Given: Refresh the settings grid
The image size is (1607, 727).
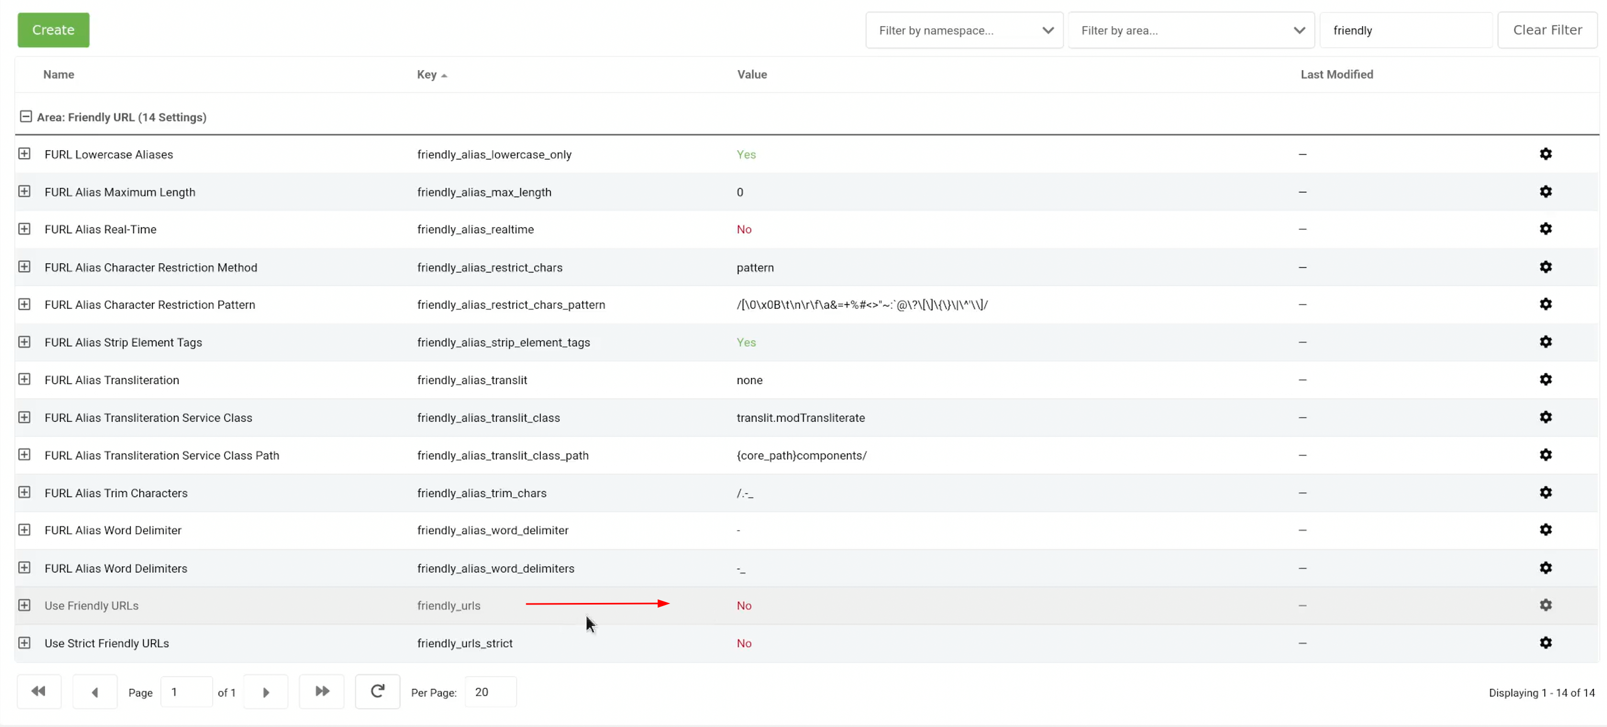Looking at the screenshot, I should click(x=377, y=691).
